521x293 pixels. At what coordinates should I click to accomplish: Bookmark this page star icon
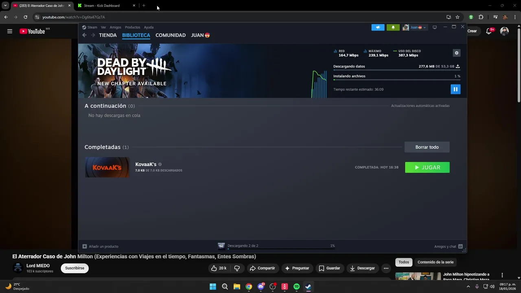(458, 17)
